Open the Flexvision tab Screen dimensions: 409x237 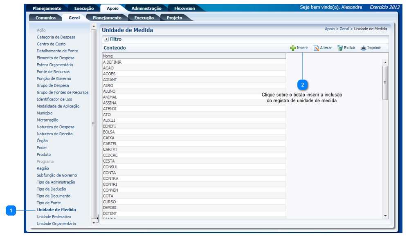pyautogui.click(x=184, y=8)
